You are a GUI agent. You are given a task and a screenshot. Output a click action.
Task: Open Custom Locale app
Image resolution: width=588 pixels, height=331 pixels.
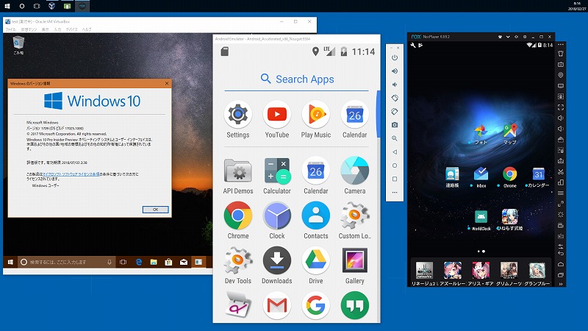coord(355,216)
